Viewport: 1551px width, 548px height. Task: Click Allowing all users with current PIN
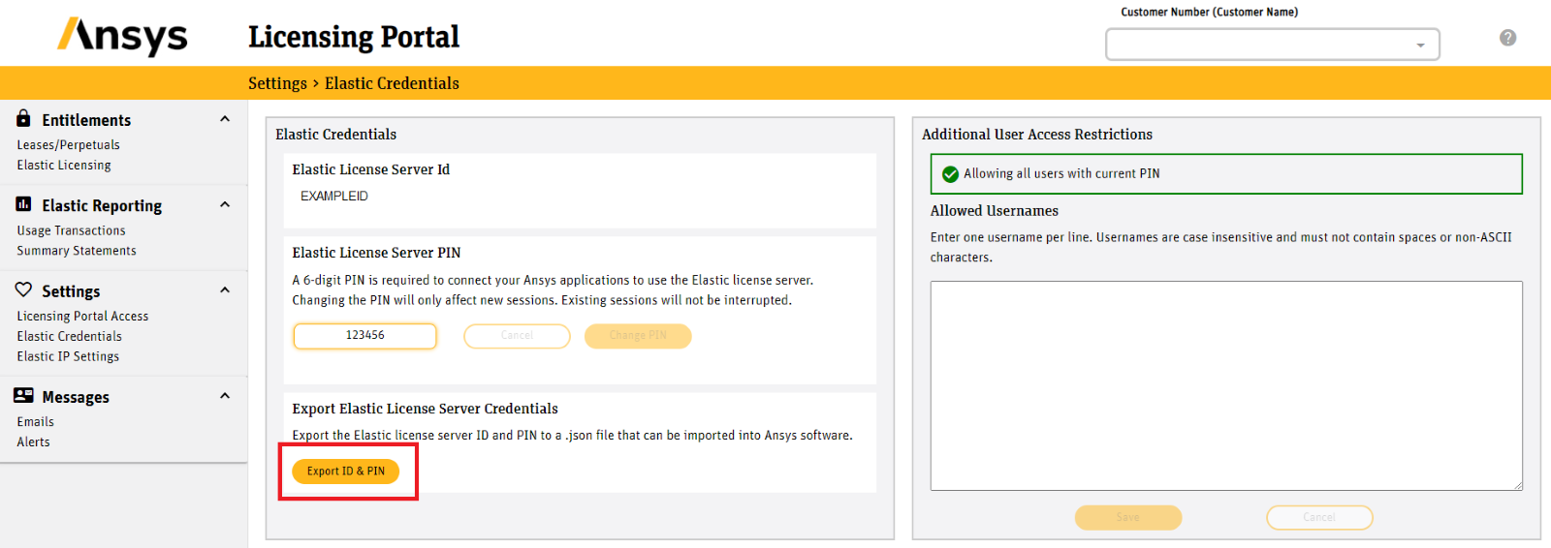(x=1061, y=174)
